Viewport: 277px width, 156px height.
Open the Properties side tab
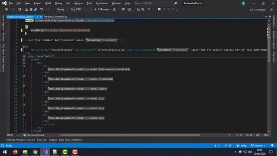click(x=274, y=57)
